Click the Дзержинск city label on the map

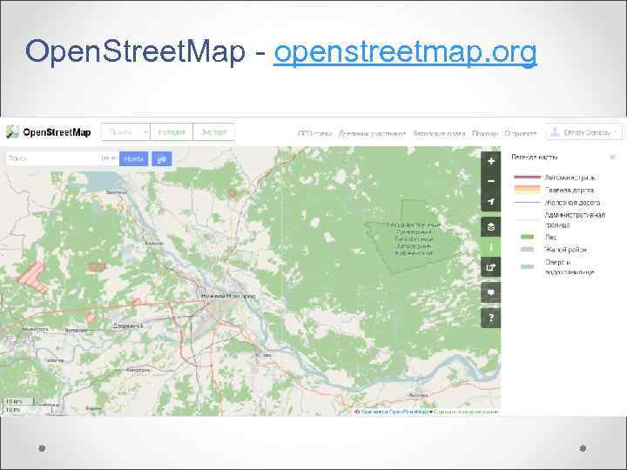pyautogui.click(x=127, y=326)
